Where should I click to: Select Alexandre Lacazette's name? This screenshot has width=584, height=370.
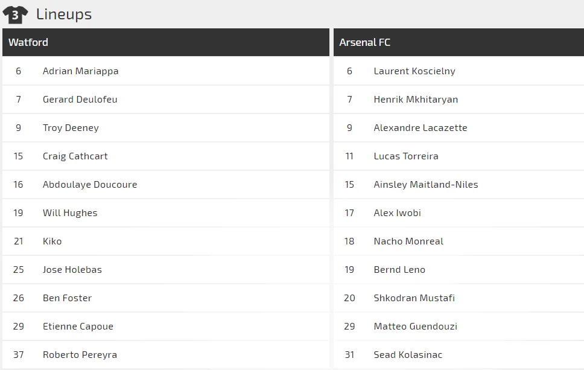tap(421, 128)
